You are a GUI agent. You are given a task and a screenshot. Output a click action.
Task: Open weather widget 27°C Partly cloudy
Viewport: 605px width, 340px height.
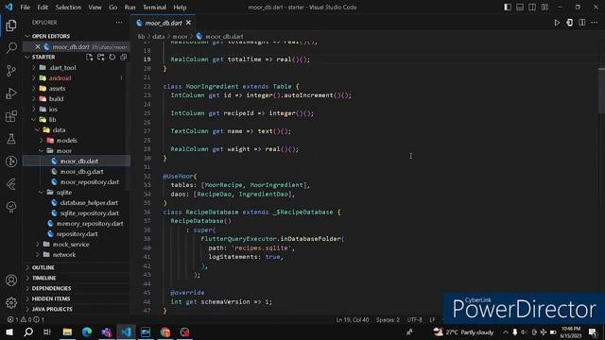(x=463, y=331)
